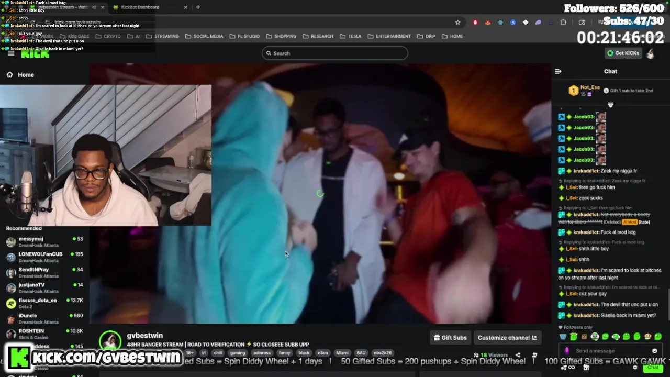The height and width of the screenshot is (377, 670).
Task: Open the profile avatar menu
Action: click(x=650, y=53)
